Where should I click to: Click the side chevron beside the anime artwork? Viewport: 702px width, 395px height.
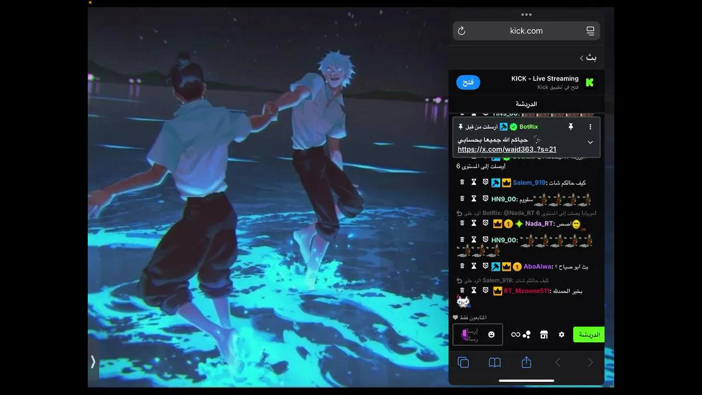pyautogui.click(x=93, y=362)
